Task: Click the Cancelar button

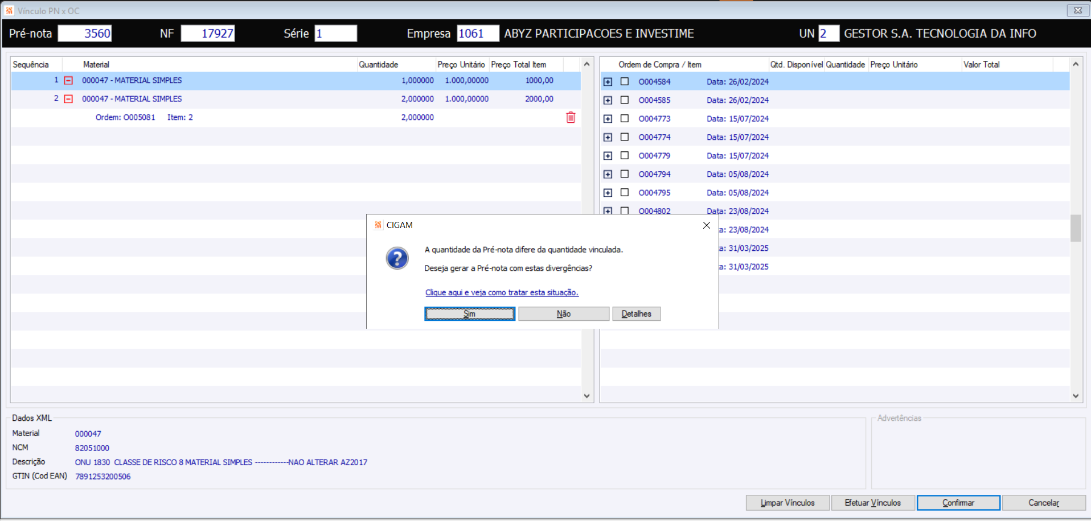Action: [x=1044, y=503]
